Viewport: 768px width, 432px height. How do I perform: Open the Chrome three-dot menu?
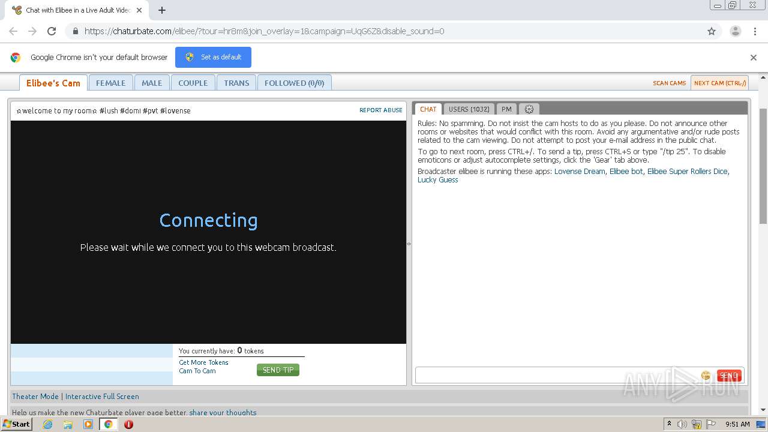(x=755, y=31)
